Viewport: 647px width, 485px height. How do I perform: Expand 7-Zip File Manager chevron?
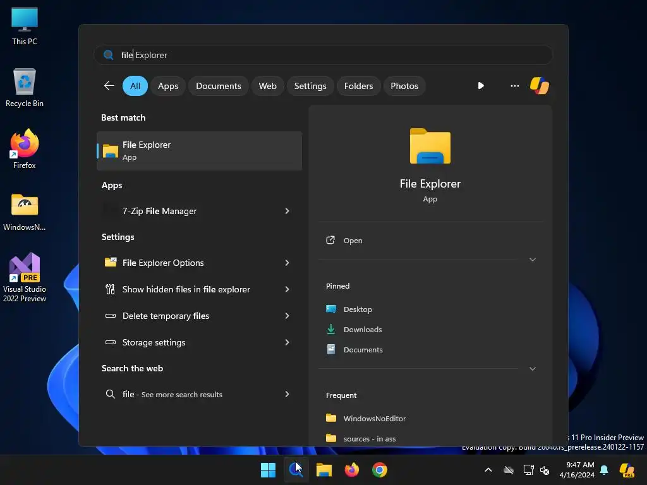(287, 211)
